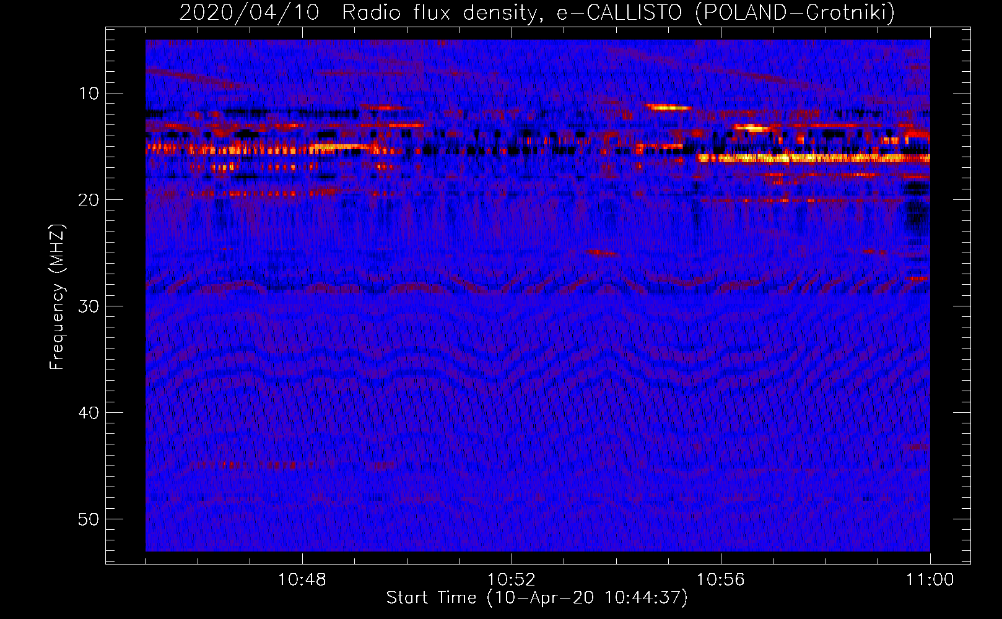Viewport: 1002px width, 619px height.
Task: Click the 11:00 time tick label
Action: pyautogui.click(x=930, y=580)
